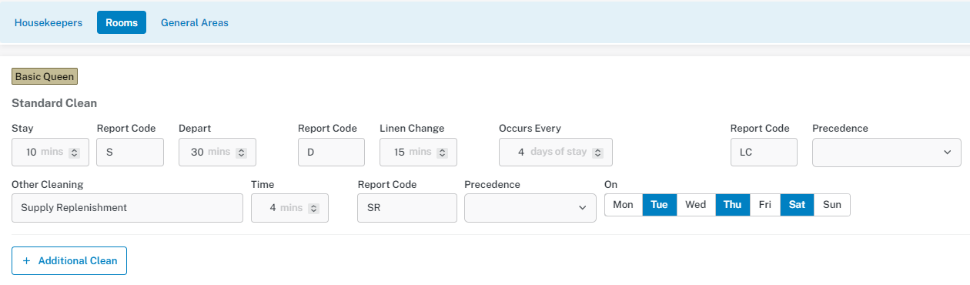Click the Occurs Every label
Screen dimensions: 970x285
pos(530,129)
